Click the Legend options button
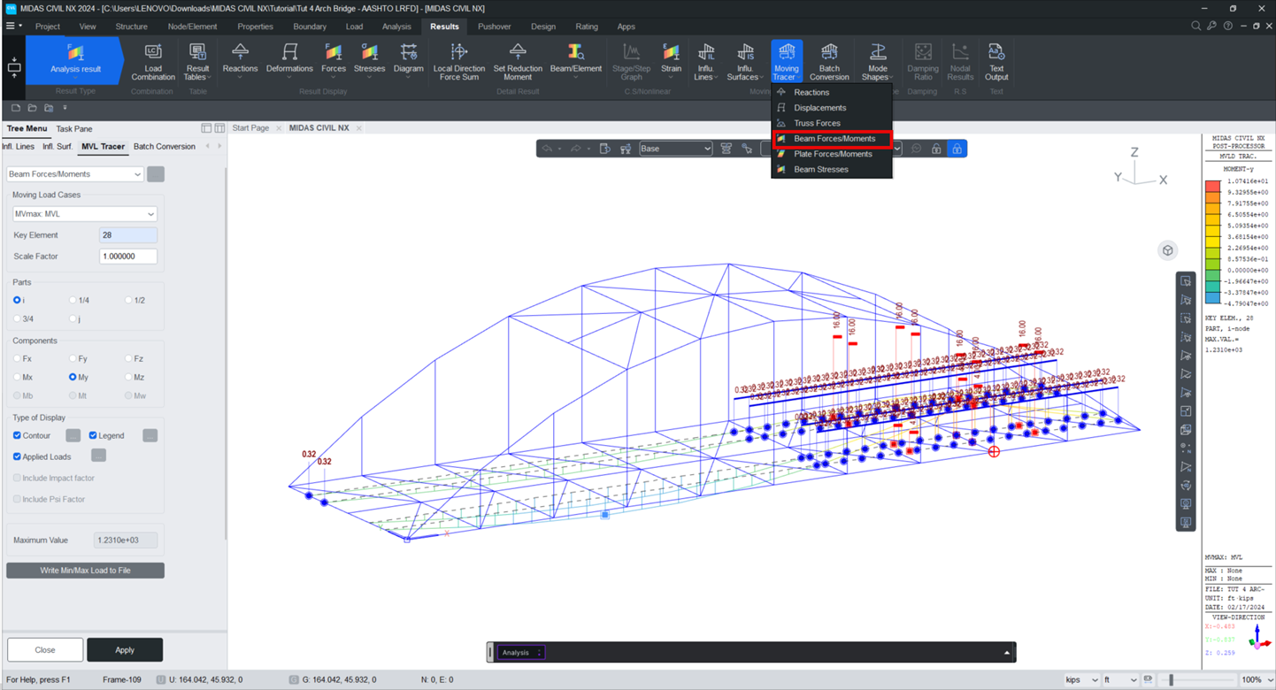 pyautogui.click(x=150, y=435)
